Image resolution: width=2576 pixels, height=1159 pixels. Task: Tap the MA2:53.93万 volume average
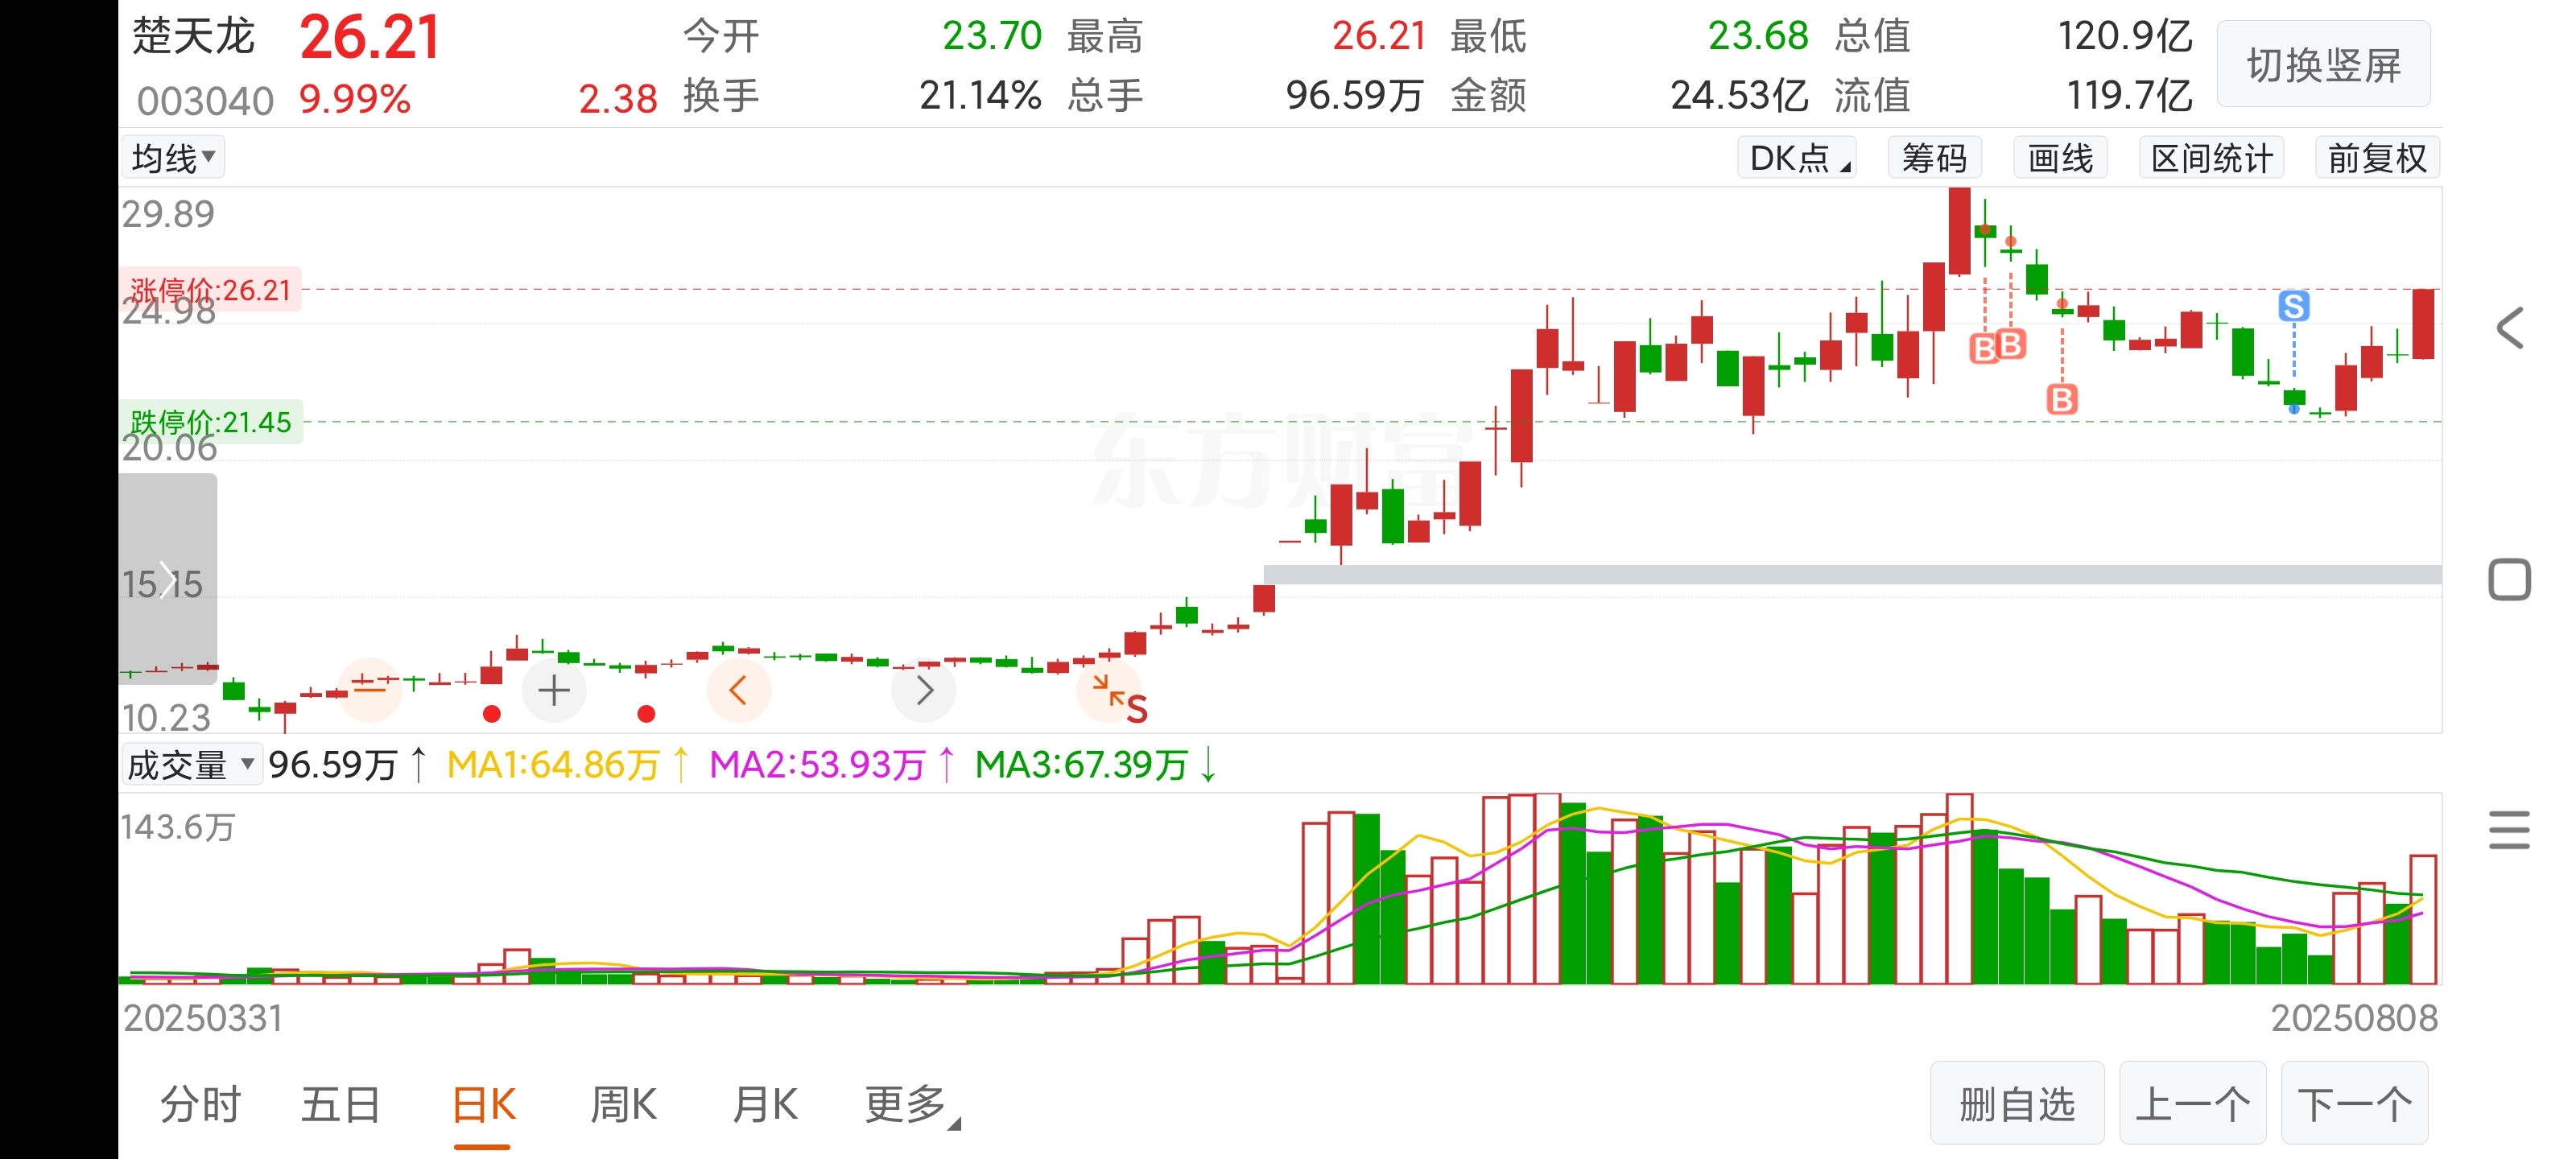click(x=832, y=765)
